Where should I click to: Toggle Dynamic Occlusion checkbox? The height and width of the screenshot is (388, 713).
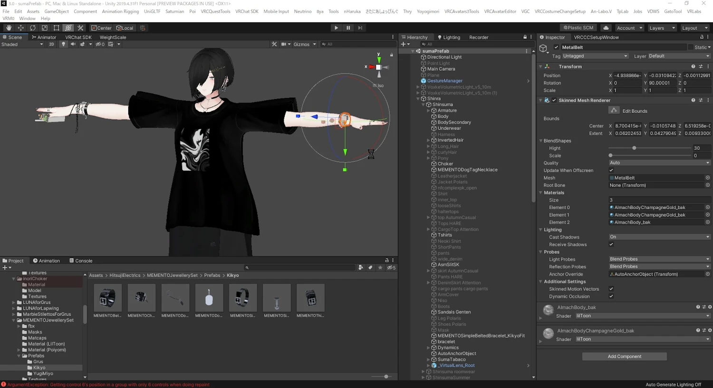(611, 296)
